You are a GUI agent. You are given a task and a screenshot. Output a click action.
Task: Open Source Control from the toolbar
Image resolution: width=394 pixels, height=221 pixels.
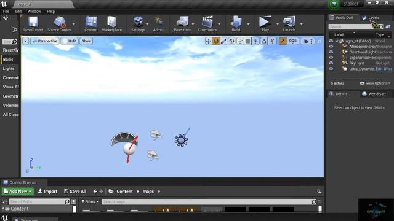(60, 24)
